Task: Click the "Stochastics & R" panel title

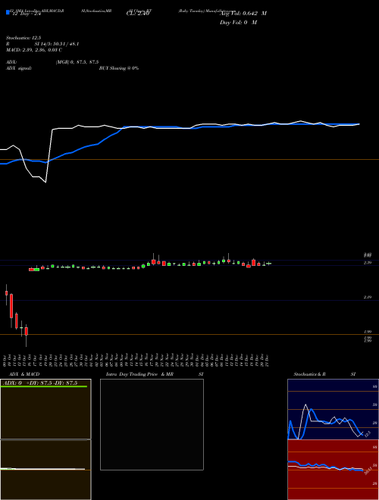Action: (310, 374)
